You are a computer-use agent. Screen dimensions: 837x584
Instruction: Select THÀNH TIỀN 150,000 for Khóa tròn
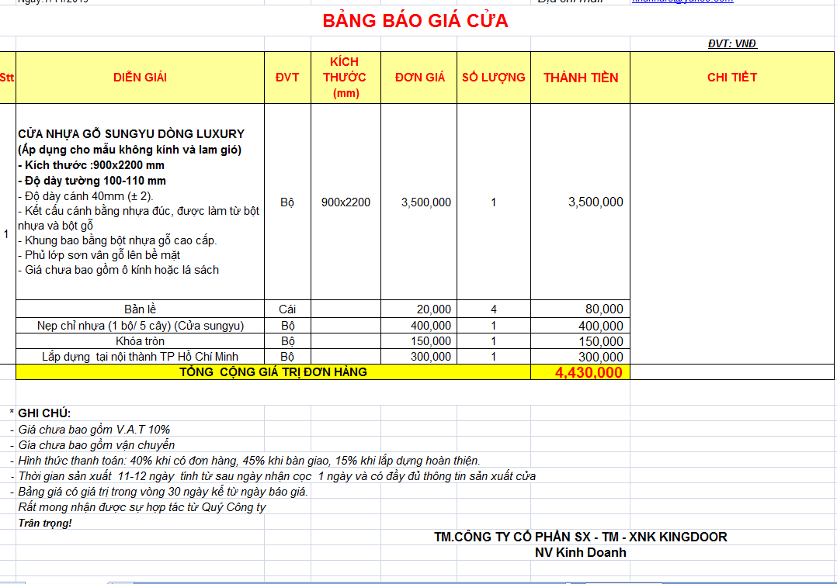click(x=581, y=340)
